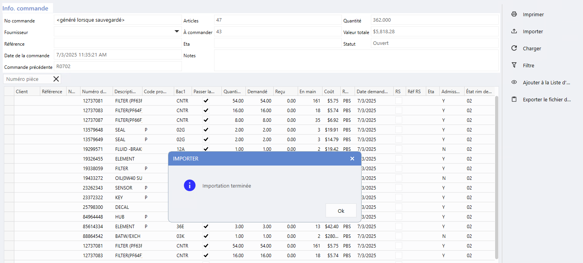Viewport: 583px width, 263px height.
Task: Uncheck Passer la commande for part 12737087
Action: tap(206, 120)
